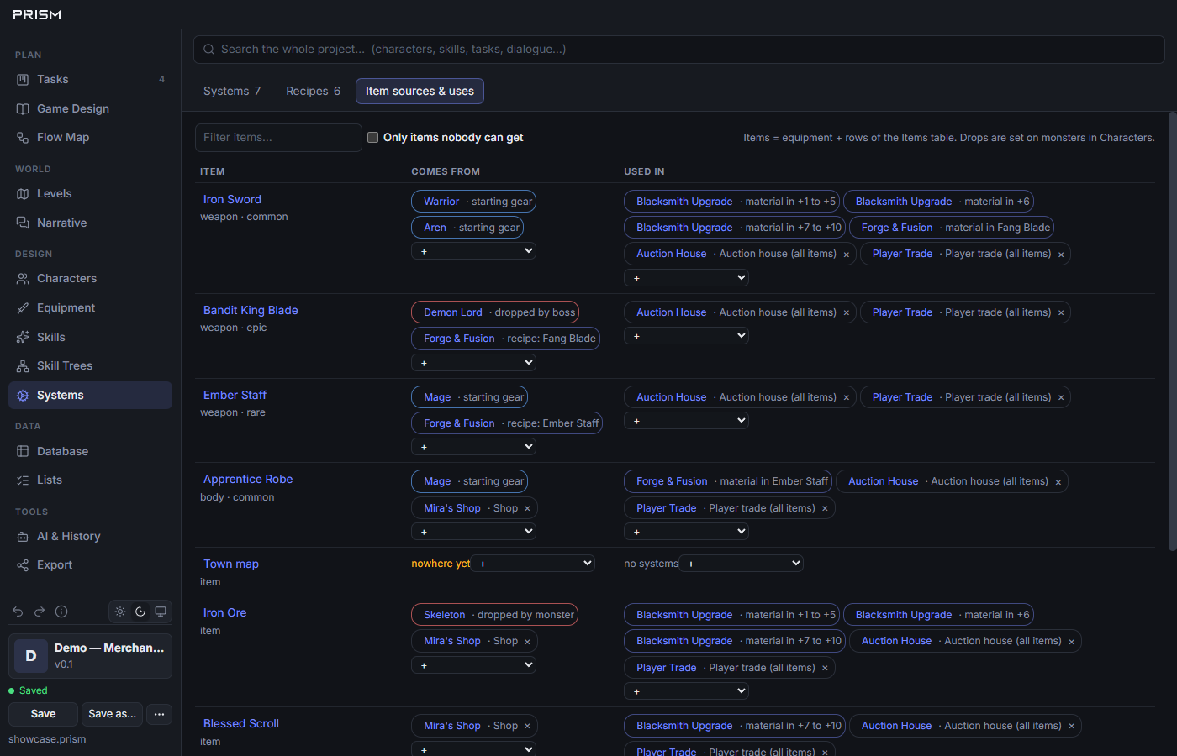Viewport: 1177px width, 756px height.
Task: Open Demo Merchant project card
Action: (x=90, y=656)
